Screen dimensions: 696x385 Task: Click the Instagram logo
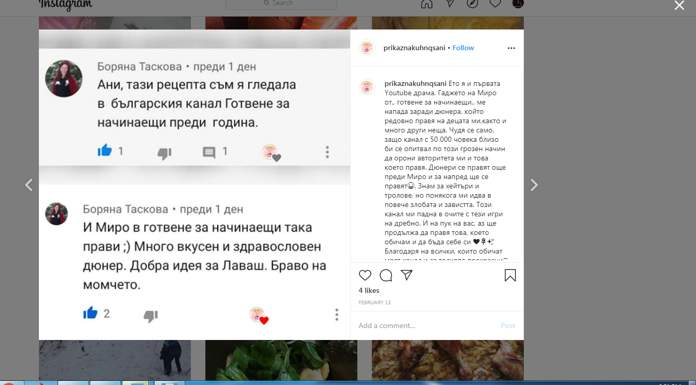tap(65, 5)
